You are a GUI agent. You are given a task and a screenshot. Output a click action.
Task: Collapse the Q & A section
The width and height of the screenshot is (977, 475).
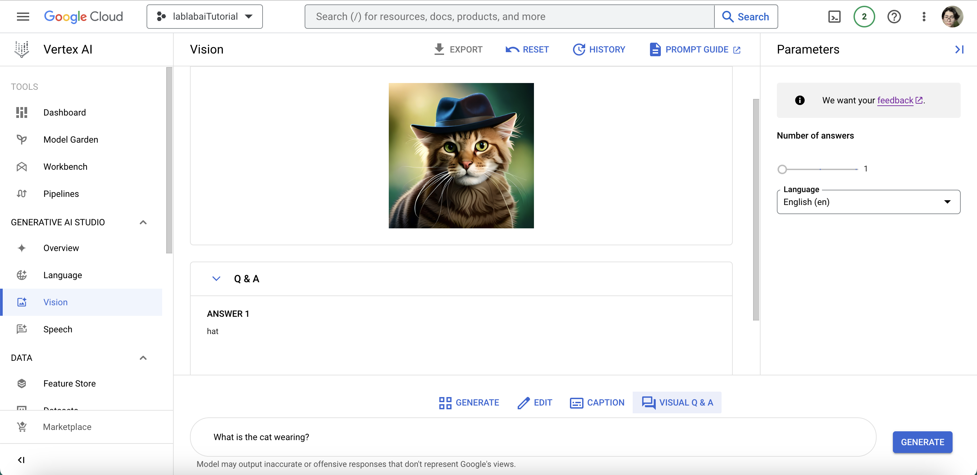click(216, 279)
